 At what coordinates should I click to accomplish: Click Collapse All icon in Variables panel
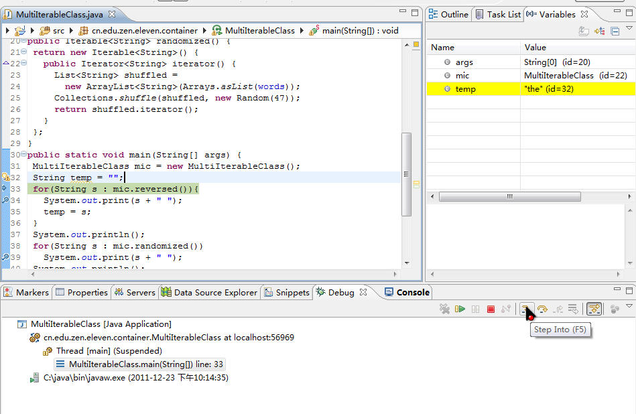(615, 31)
